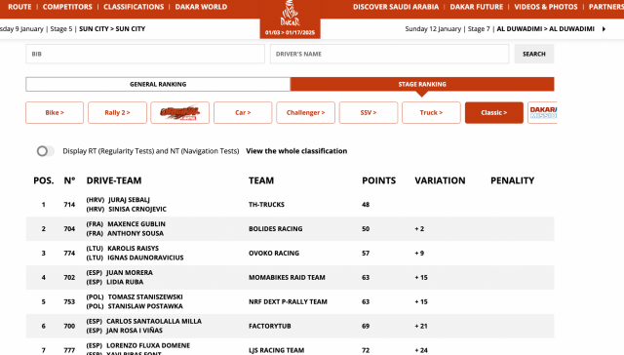This screenshot has width=624, height=355.
Task: Click co-driver Ignas Daunoravicius
Action: pos(145,257)
